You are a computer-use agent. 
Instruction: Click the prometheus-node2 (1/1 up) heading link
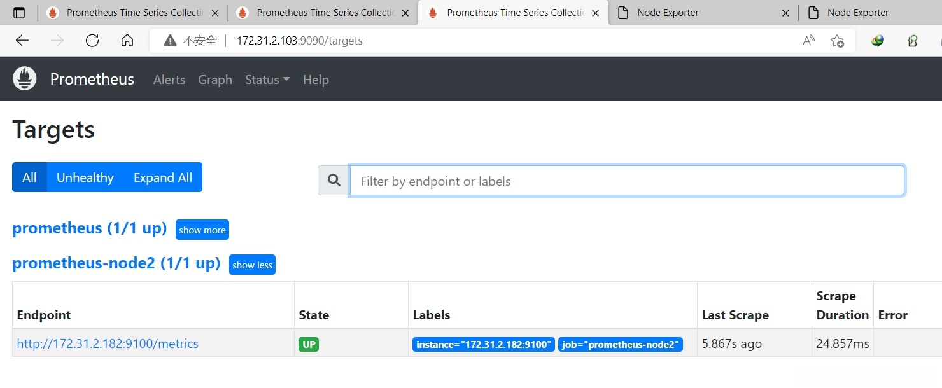pyautogui.click(x=116, y=263)
